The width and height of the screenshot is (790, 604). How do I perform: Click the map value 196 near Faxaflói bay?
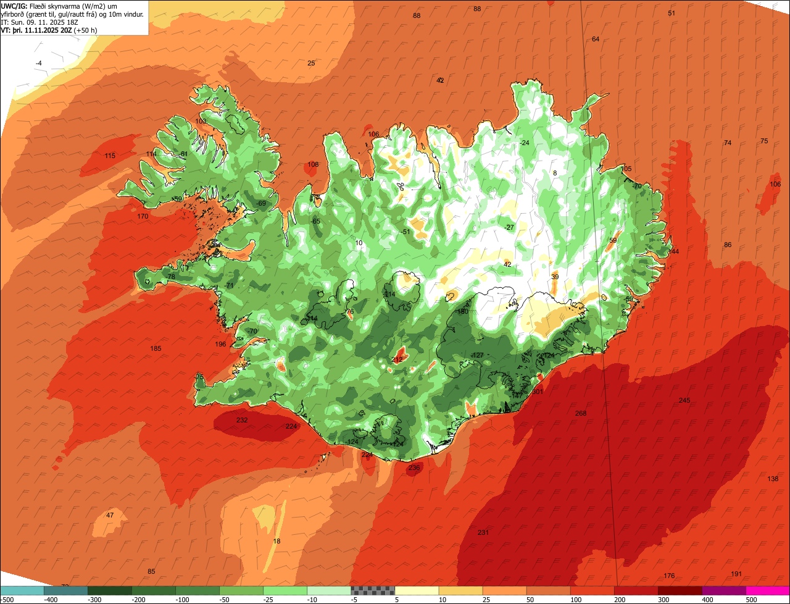(220, 344)
